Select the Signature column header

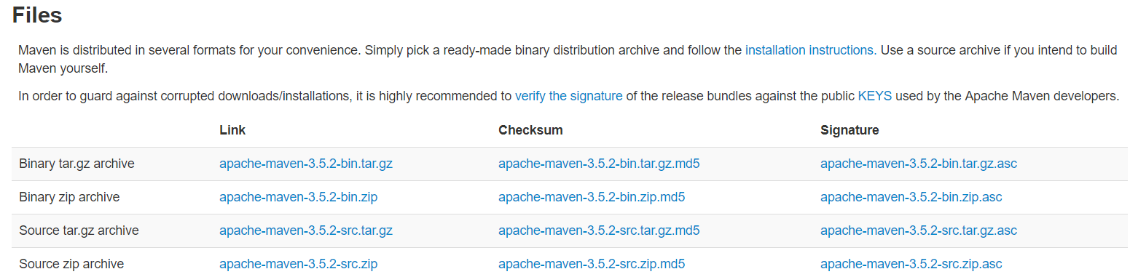point(850,130)
